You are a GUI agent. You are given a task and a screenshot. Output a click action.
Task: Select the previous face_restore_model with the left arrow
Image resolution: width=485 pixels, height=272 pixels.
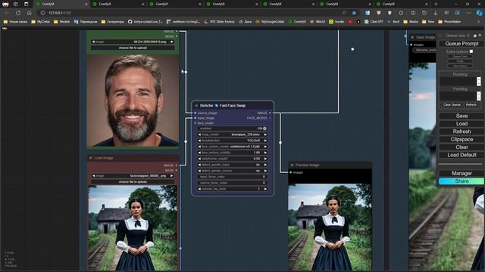199,147
